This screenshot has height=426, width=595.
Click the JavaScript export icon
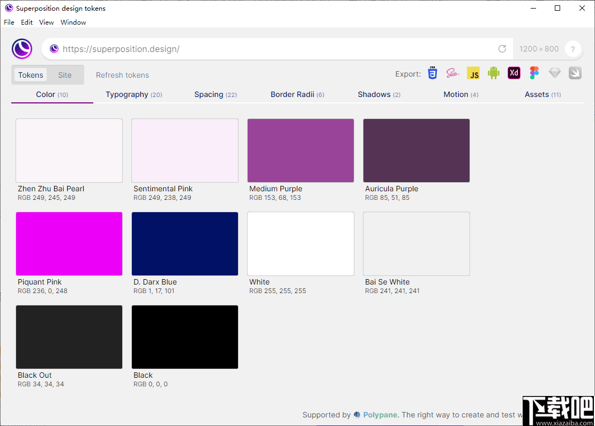pos(473,73)
